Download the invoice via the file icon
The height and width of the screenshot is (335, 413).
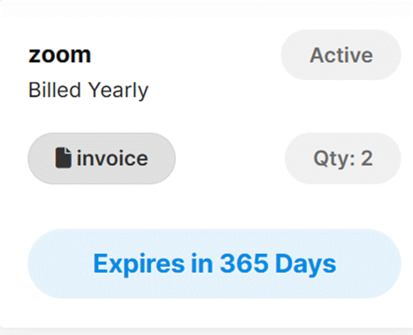[x=64, y=159]
